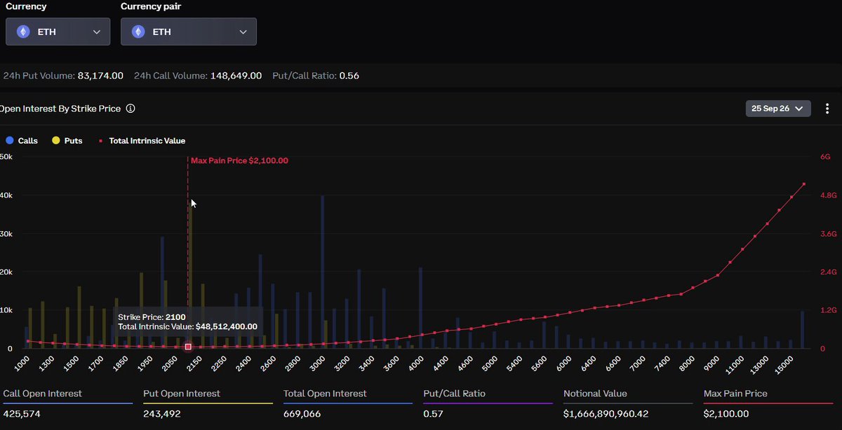Click the $2,100.00 value in the bottom summary row
Viewport: 842px width, 430px height.
[x=726, y=414]
